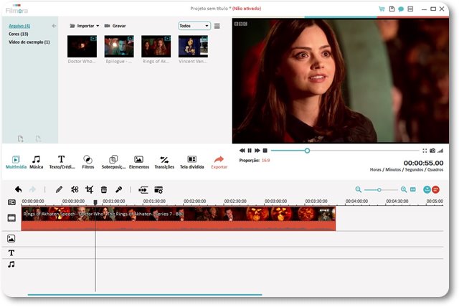Click the timeline horizontal scrollbar

(145, 295)
